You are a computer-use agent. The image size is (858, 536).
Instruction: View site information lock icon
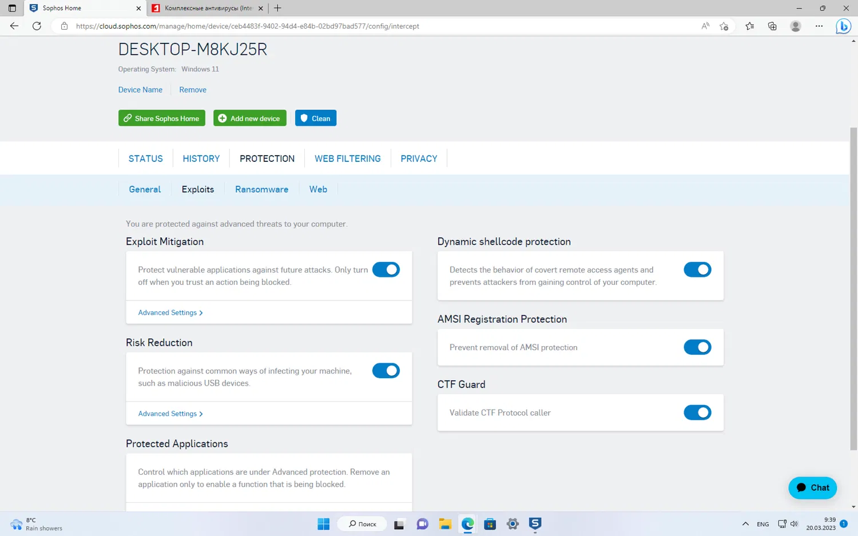coord(64,26)
